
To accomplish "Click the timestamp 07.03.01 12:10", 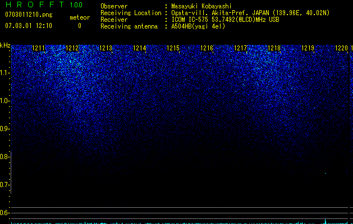I will click(29, 26).
